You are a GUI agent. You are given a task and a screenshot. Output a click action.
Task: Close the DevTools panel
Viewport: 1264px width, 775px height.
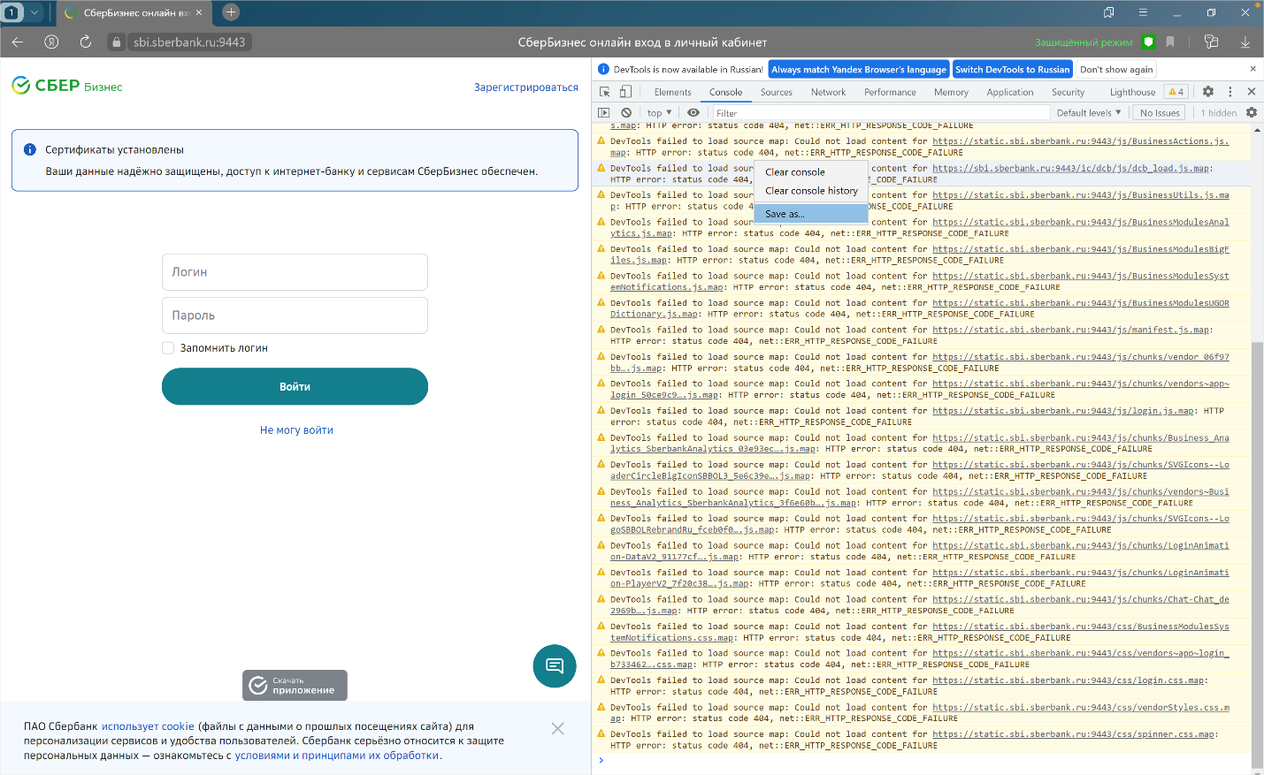tap(1252, 92)
